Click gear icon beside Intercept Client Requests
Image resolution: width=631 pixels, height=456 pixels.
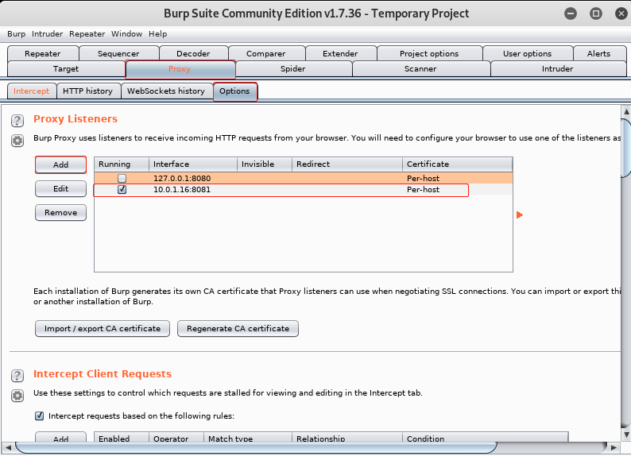(x=17, y=395)
